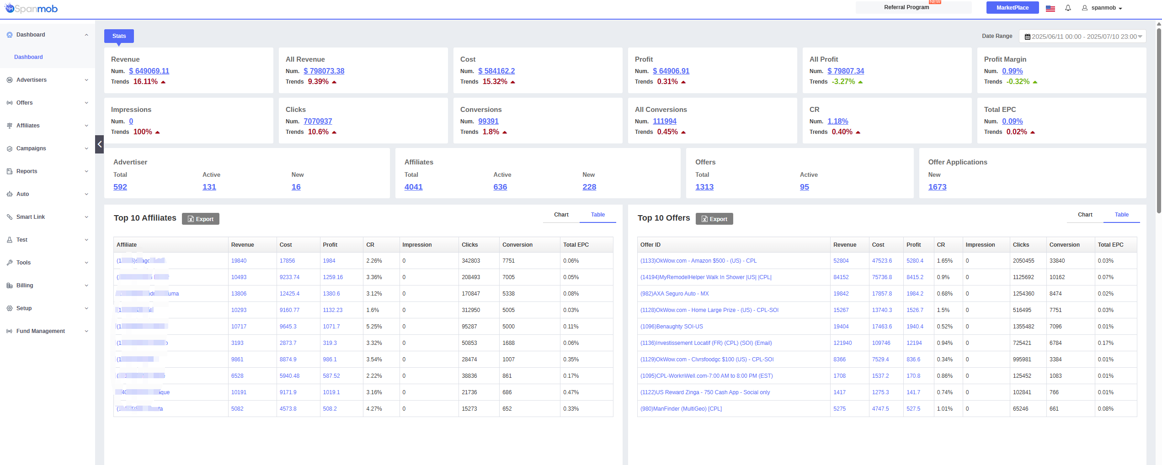
Task: Switch Top 10 Affiliates to Table view
Action: [x=597, y=215]
